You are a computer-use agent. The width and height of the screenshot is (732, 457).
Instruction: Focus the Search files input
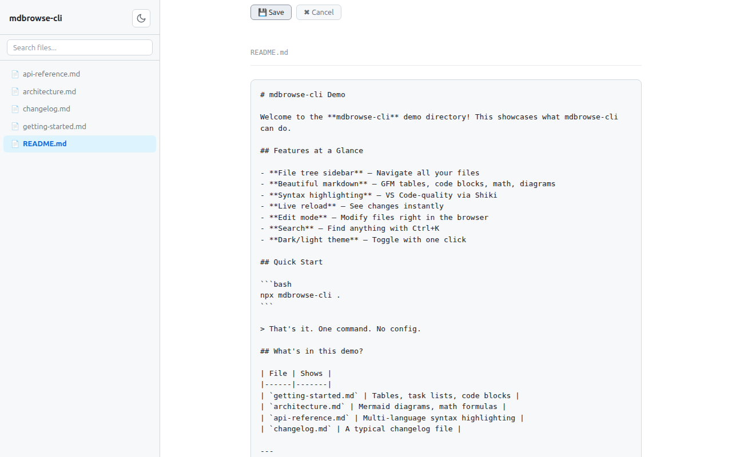pos(79,47)
